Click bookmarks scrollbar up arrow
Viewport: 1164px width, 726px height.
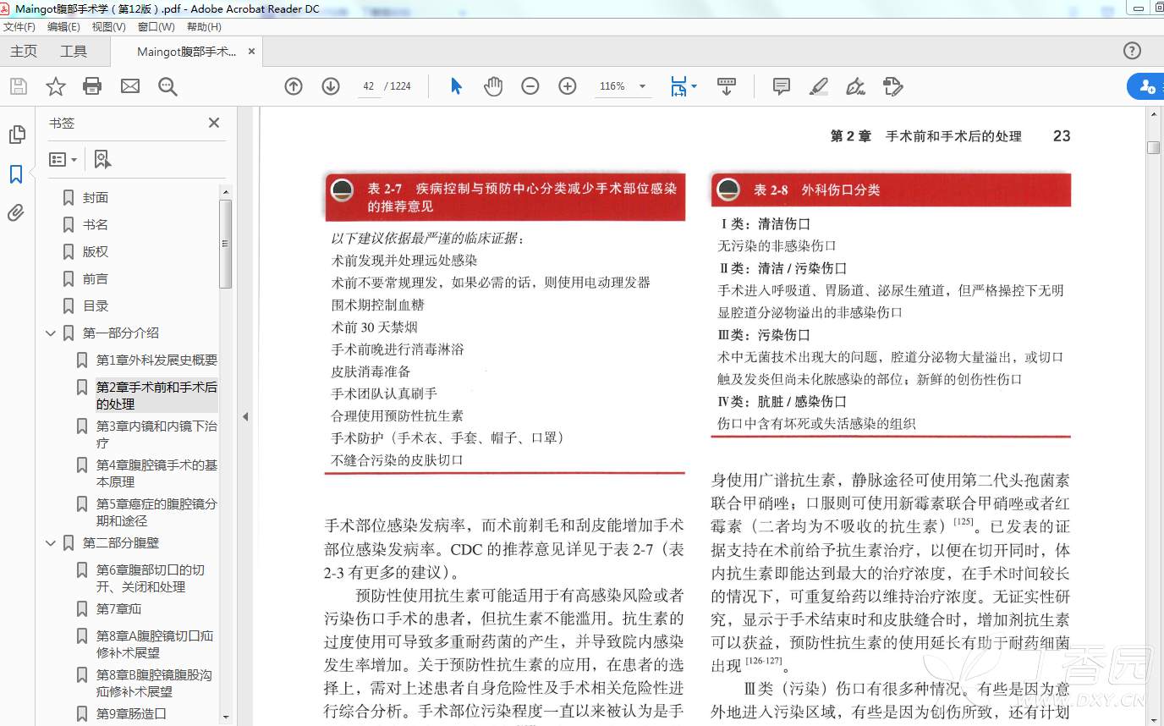225,191
